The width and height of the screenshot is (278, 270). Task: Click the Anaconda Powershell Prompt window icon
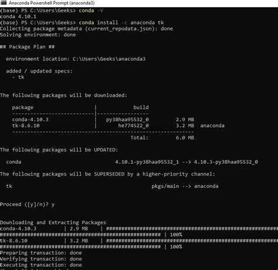pyautogui.click(x=4, y=3)
